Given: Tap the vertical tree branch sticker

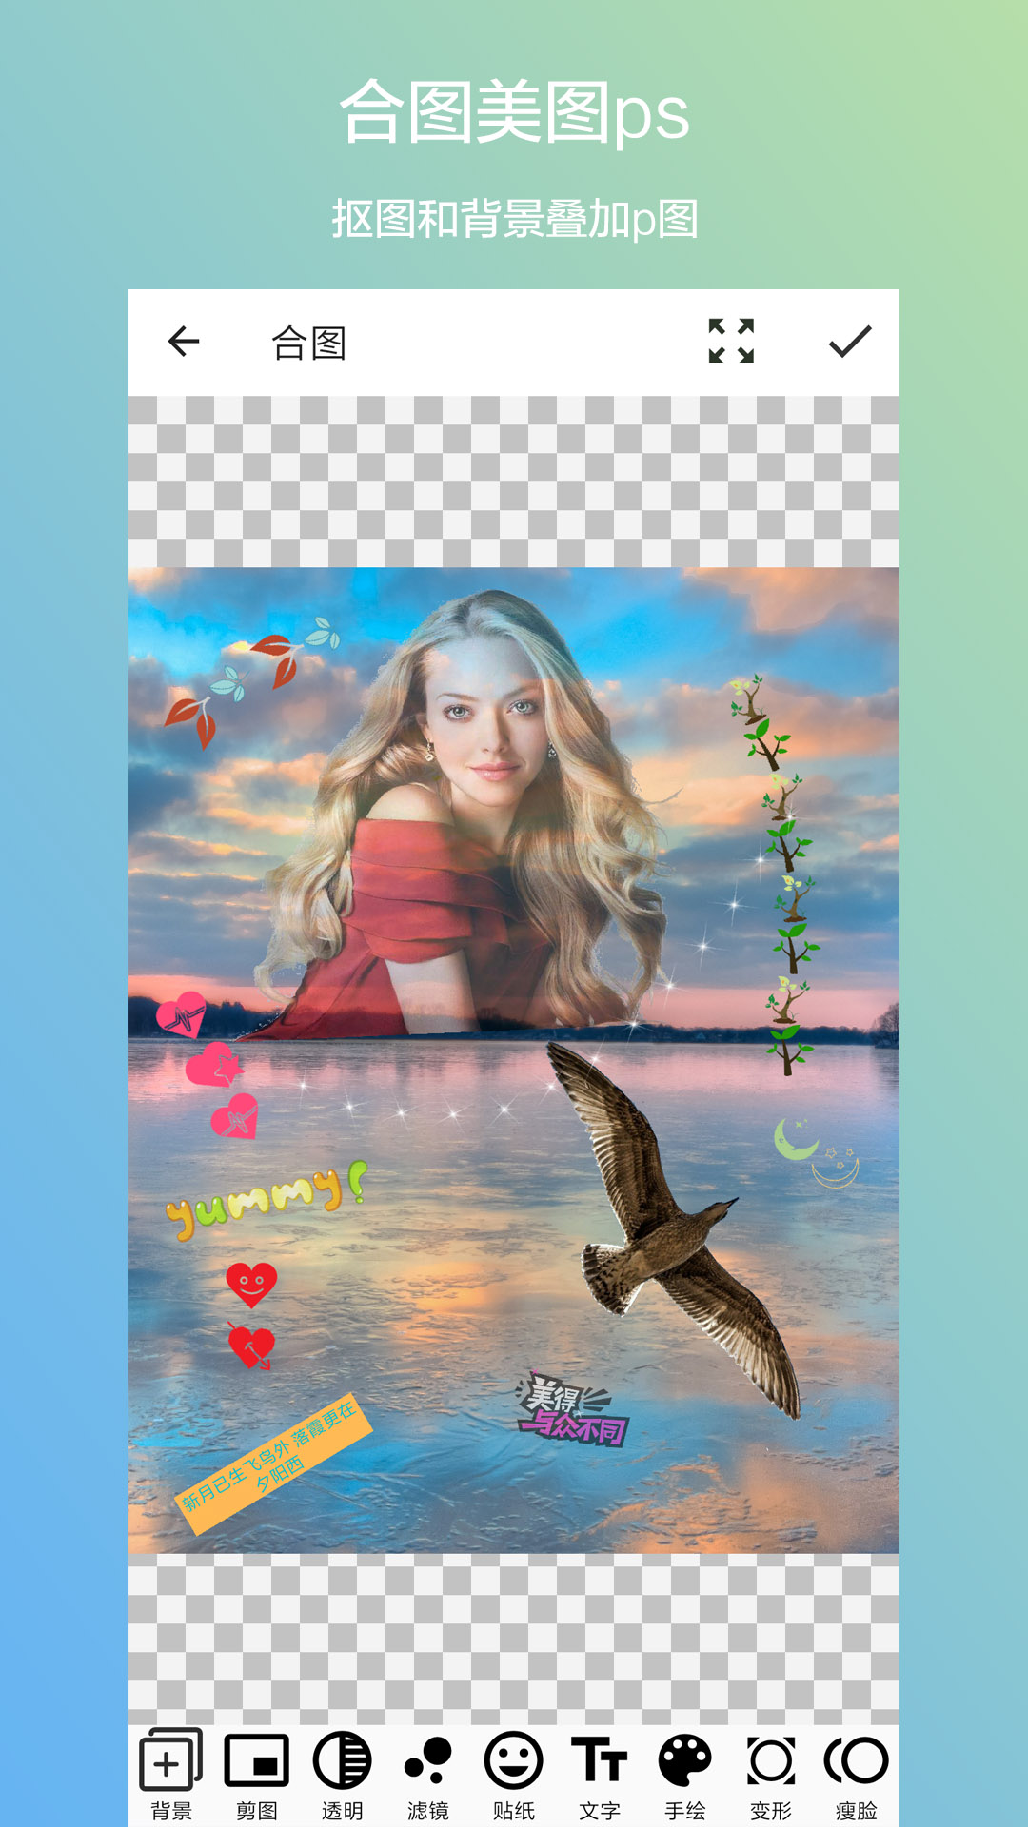Looking at the screenshot, I should (x=785, y=875).
